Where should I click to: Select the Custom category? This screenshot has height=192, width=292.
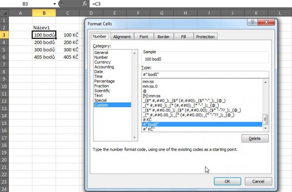112,105
